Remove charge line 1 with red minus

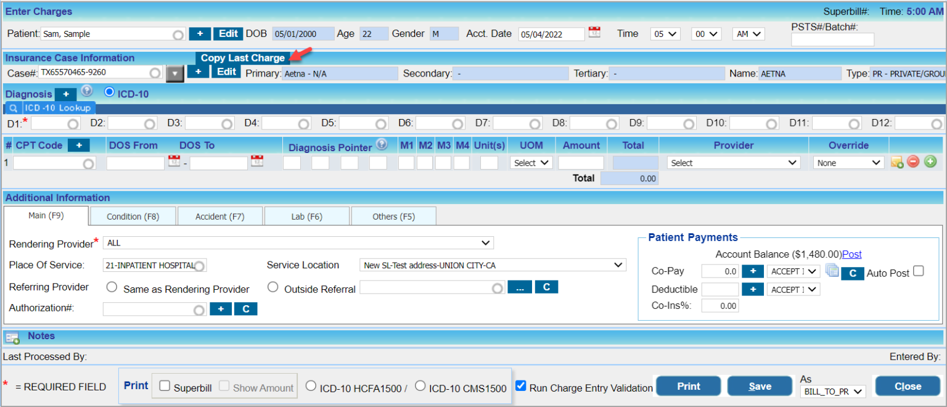[x=914, y=162]
